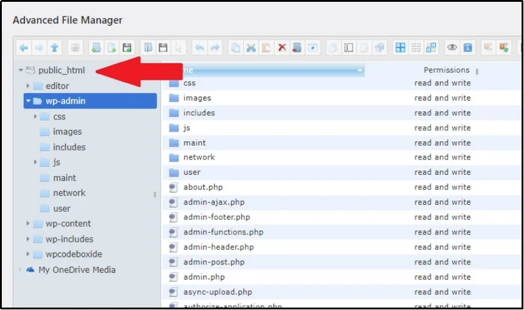Collapse the wp-admin folder tree arrow
This screenshot has height=310, width=524.
[28, 100]
